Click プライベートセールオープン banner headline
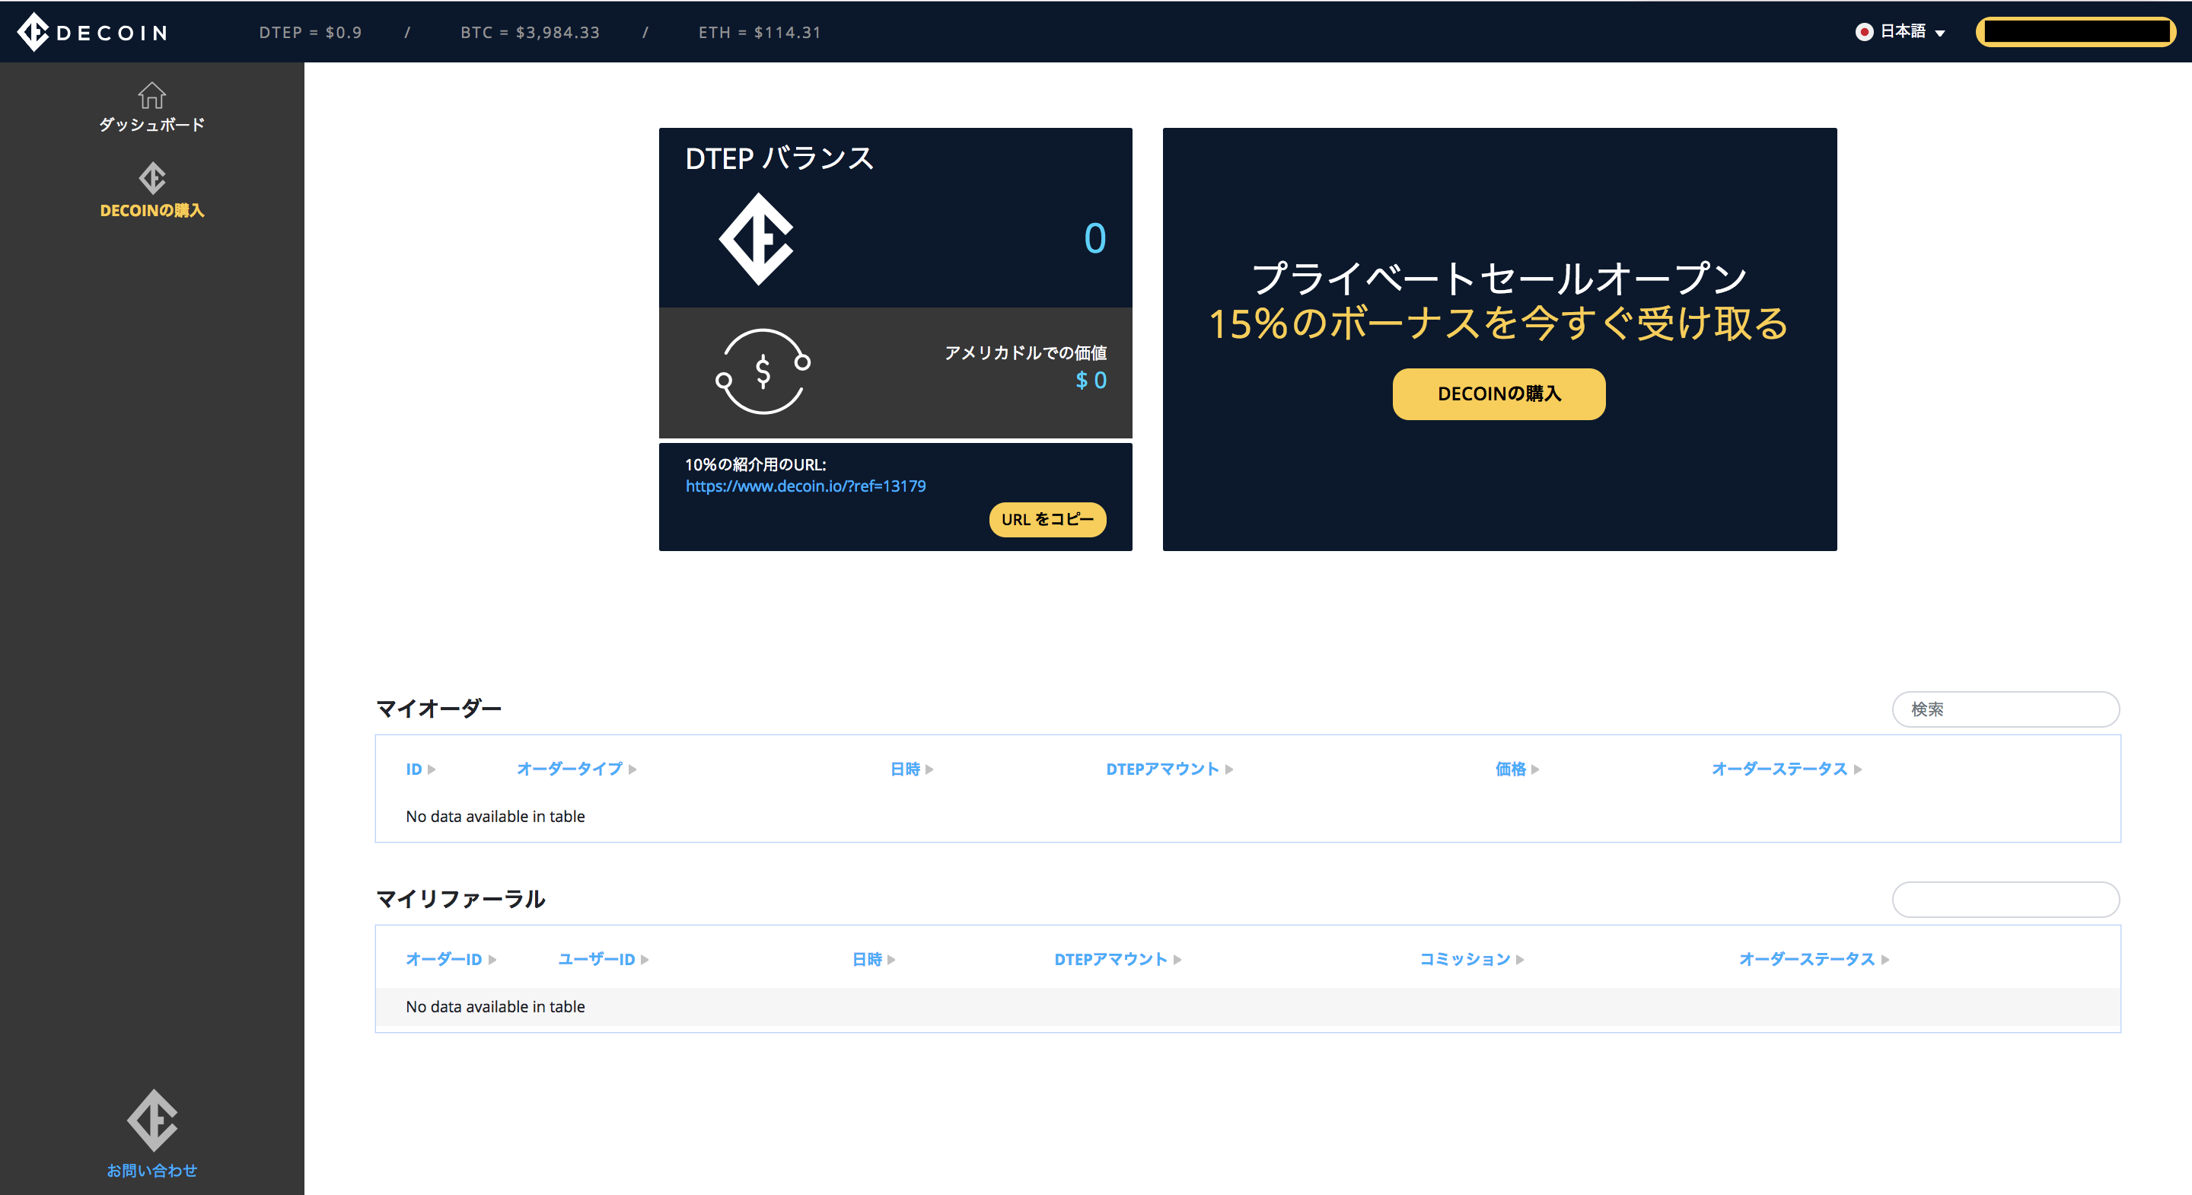Image resolution: width=2192 pixels, height=1195 pixels. [x=1499, y=279]
